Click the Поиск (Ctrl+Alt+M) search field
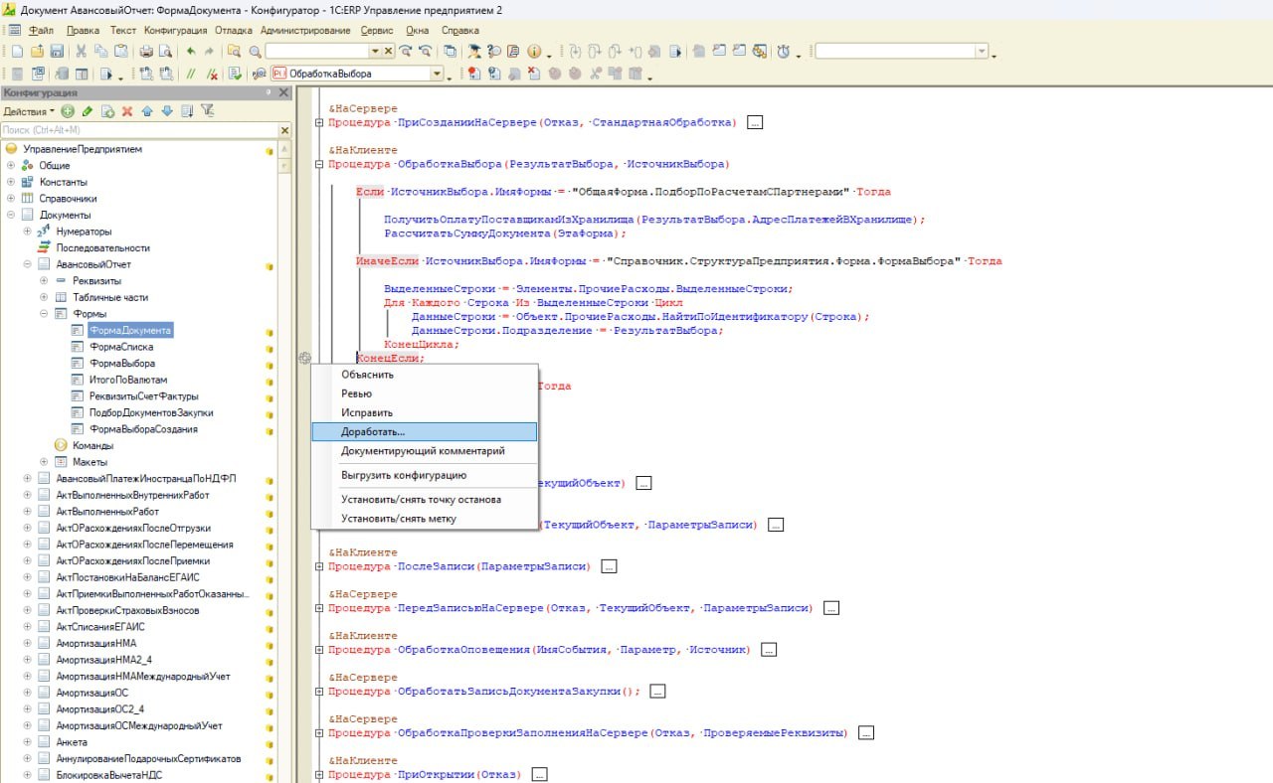1273x783 pixels. (x=138, y=130)
